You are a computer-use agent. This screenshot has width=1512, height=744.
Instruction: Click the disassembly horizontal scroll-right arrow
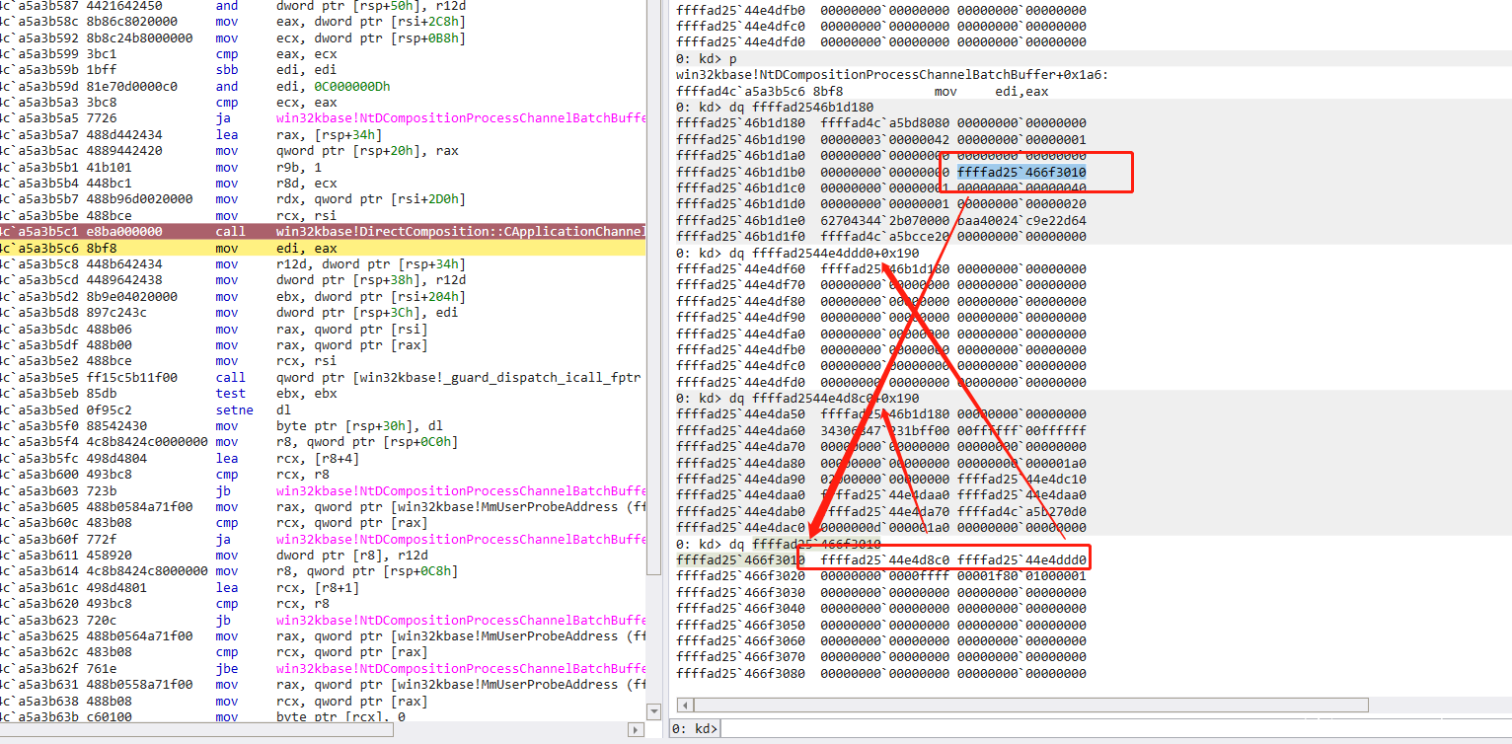coord(637,729)
